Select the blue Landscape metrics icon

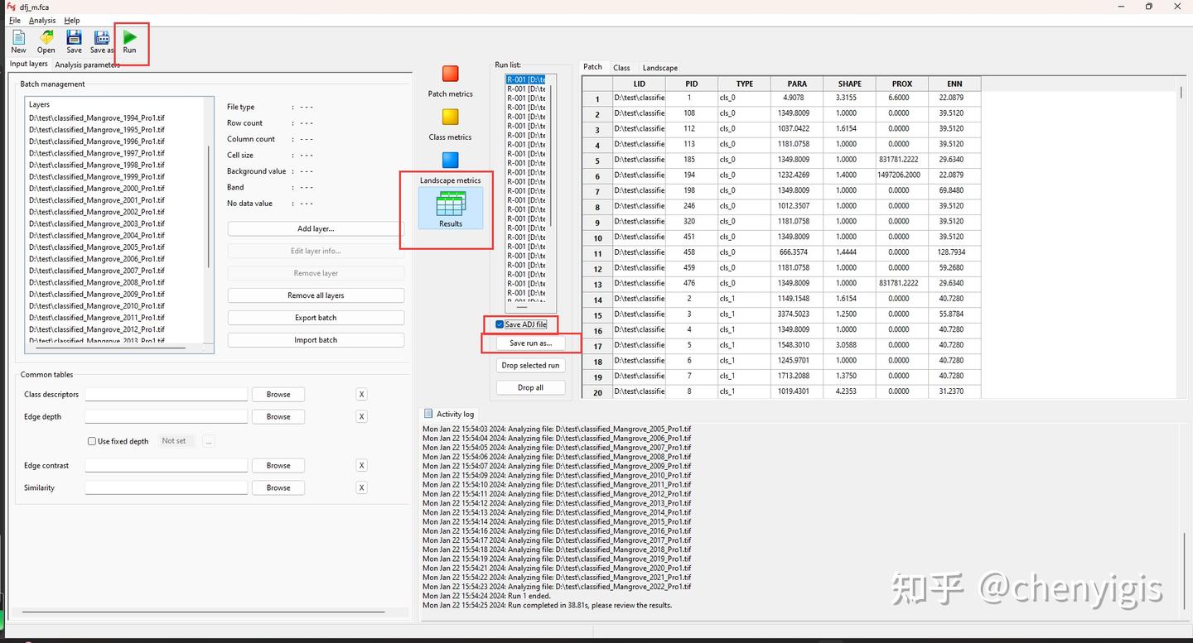point(450,160)
